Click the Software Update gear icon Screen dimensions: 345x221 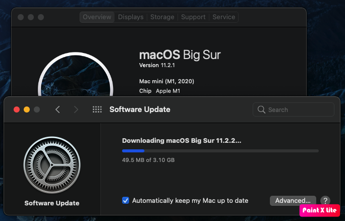tap(52, 165)
